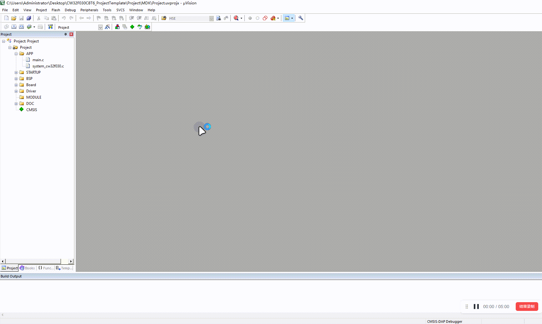Collapse the Project: Project root node
This screenshot has height=324, width=542.
4,41
